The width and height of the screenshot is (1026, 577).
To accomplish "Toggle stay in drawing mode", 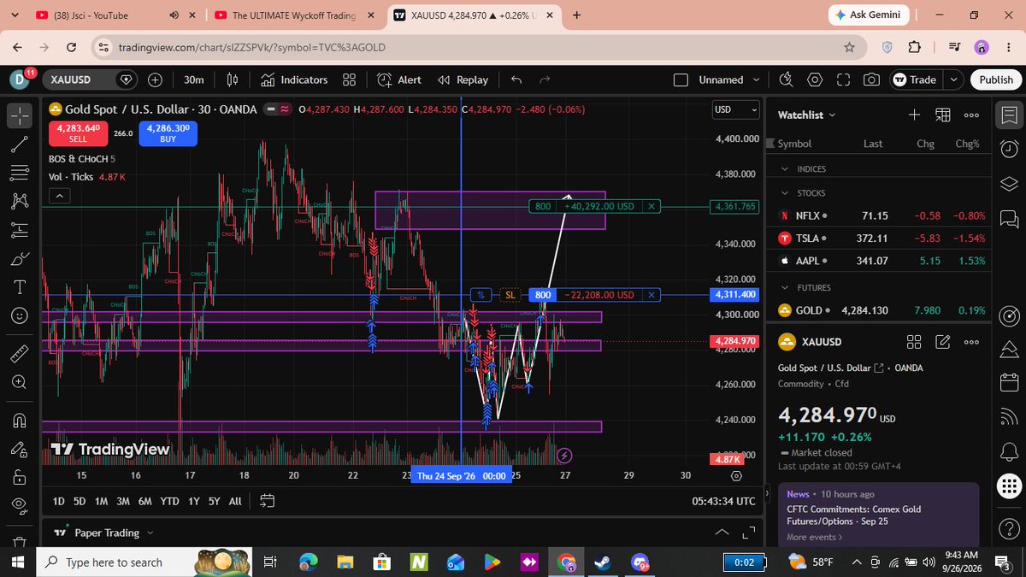I will [x=20, y=448].
